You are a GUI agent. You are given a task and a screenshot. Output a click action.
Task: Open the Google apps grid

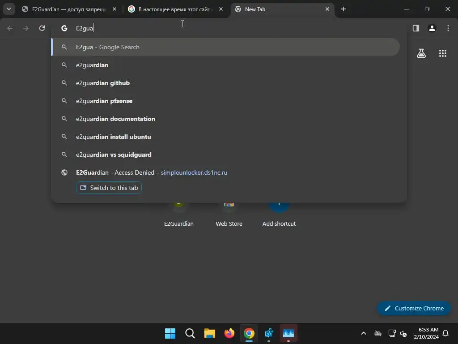coord(443,53)
